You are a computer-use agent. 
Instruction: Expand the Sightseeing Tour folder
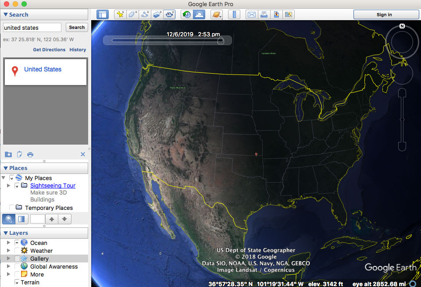pyautogui.click(x=9, y=185)
